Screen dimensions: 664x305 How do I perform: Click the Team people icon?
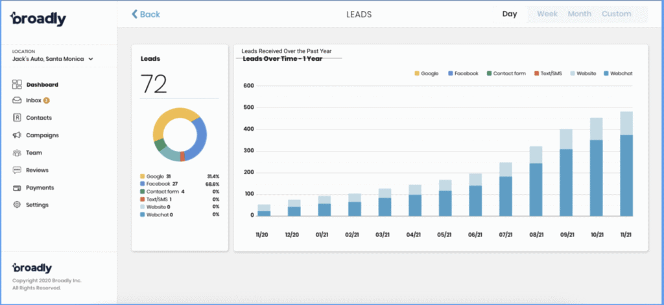point(17,153)
